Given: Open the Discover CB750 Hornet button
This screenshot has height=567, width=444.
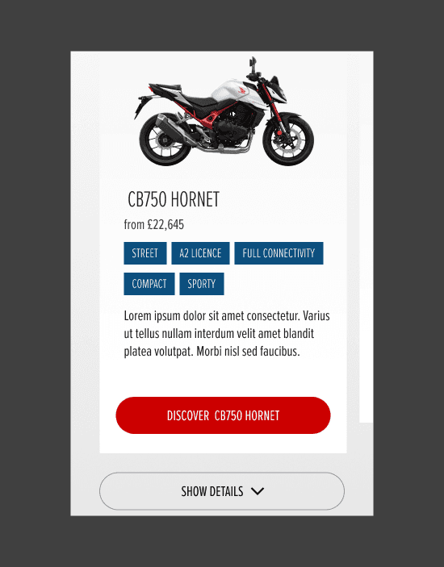Looking at the screenshot, I should click(223, 415).
